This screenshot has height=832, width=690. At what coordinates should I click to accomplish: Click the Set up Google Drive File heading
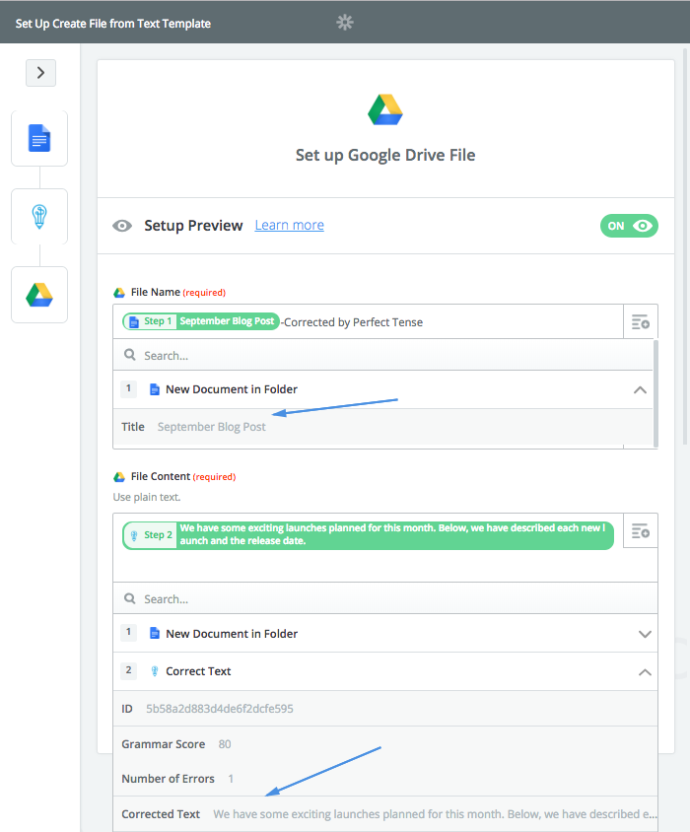[385, 155]
